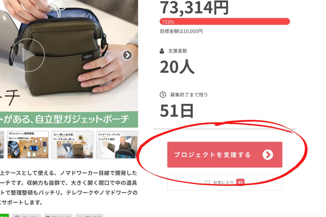Play the gadget pouch product video
The image size is (326, 217).
pyautogui.click(x=27, y=55)
